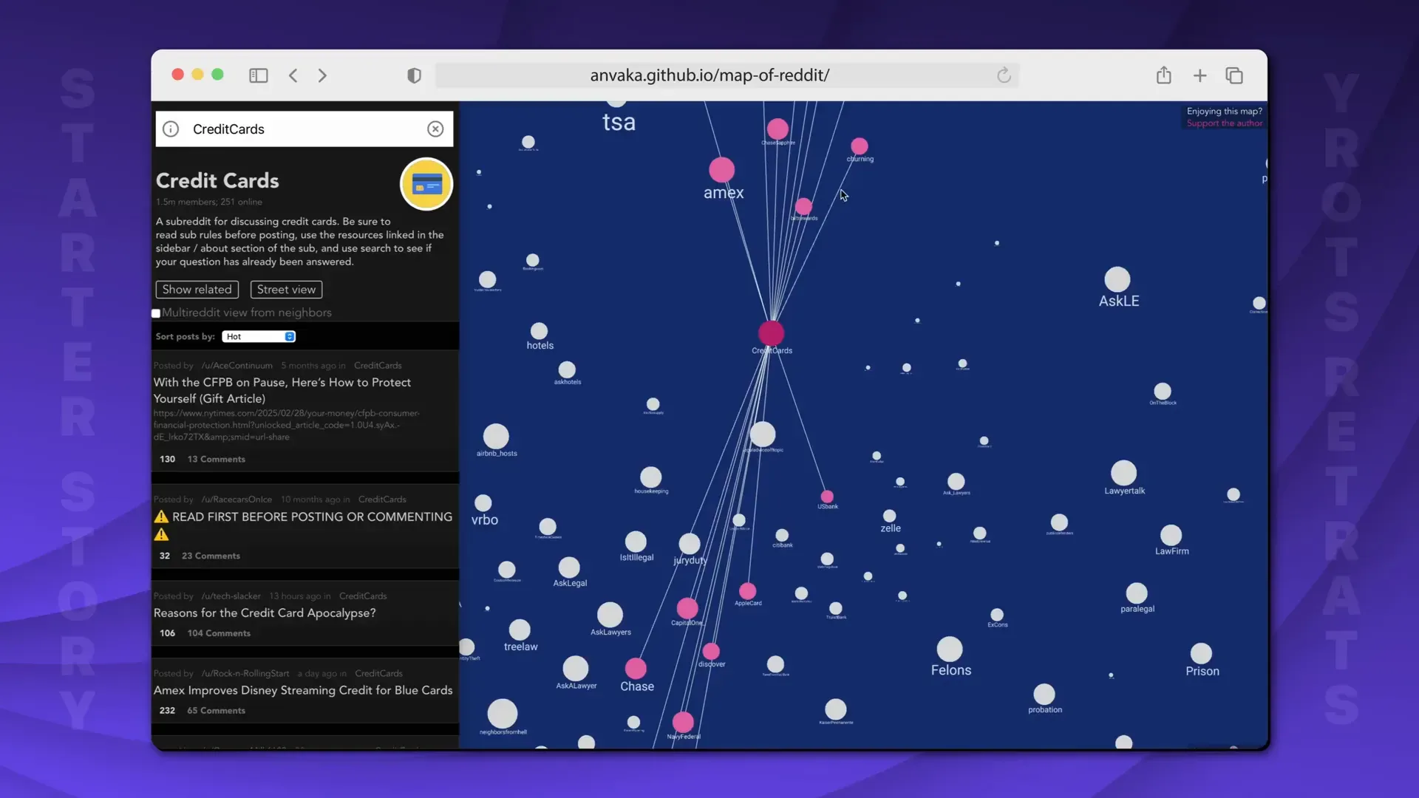Select the amex node on the map
This screenshot has width=1419, height=798.
click(x=722, y=170)
